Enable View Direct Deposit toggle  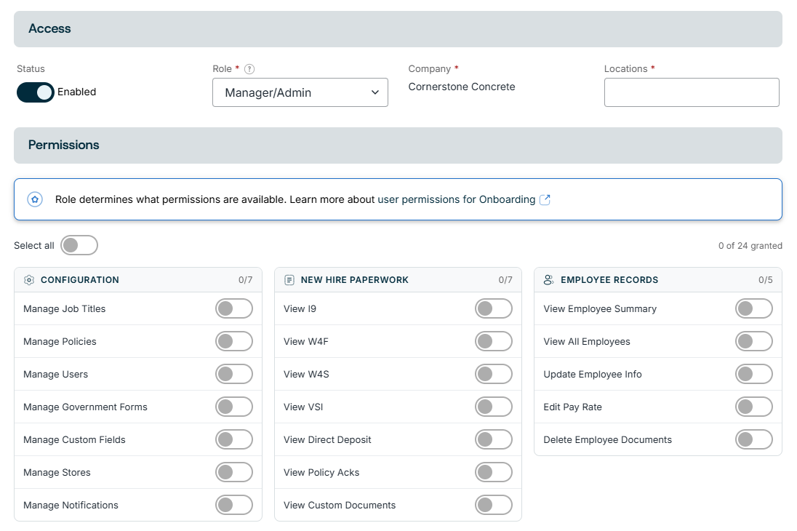point(494,439)
